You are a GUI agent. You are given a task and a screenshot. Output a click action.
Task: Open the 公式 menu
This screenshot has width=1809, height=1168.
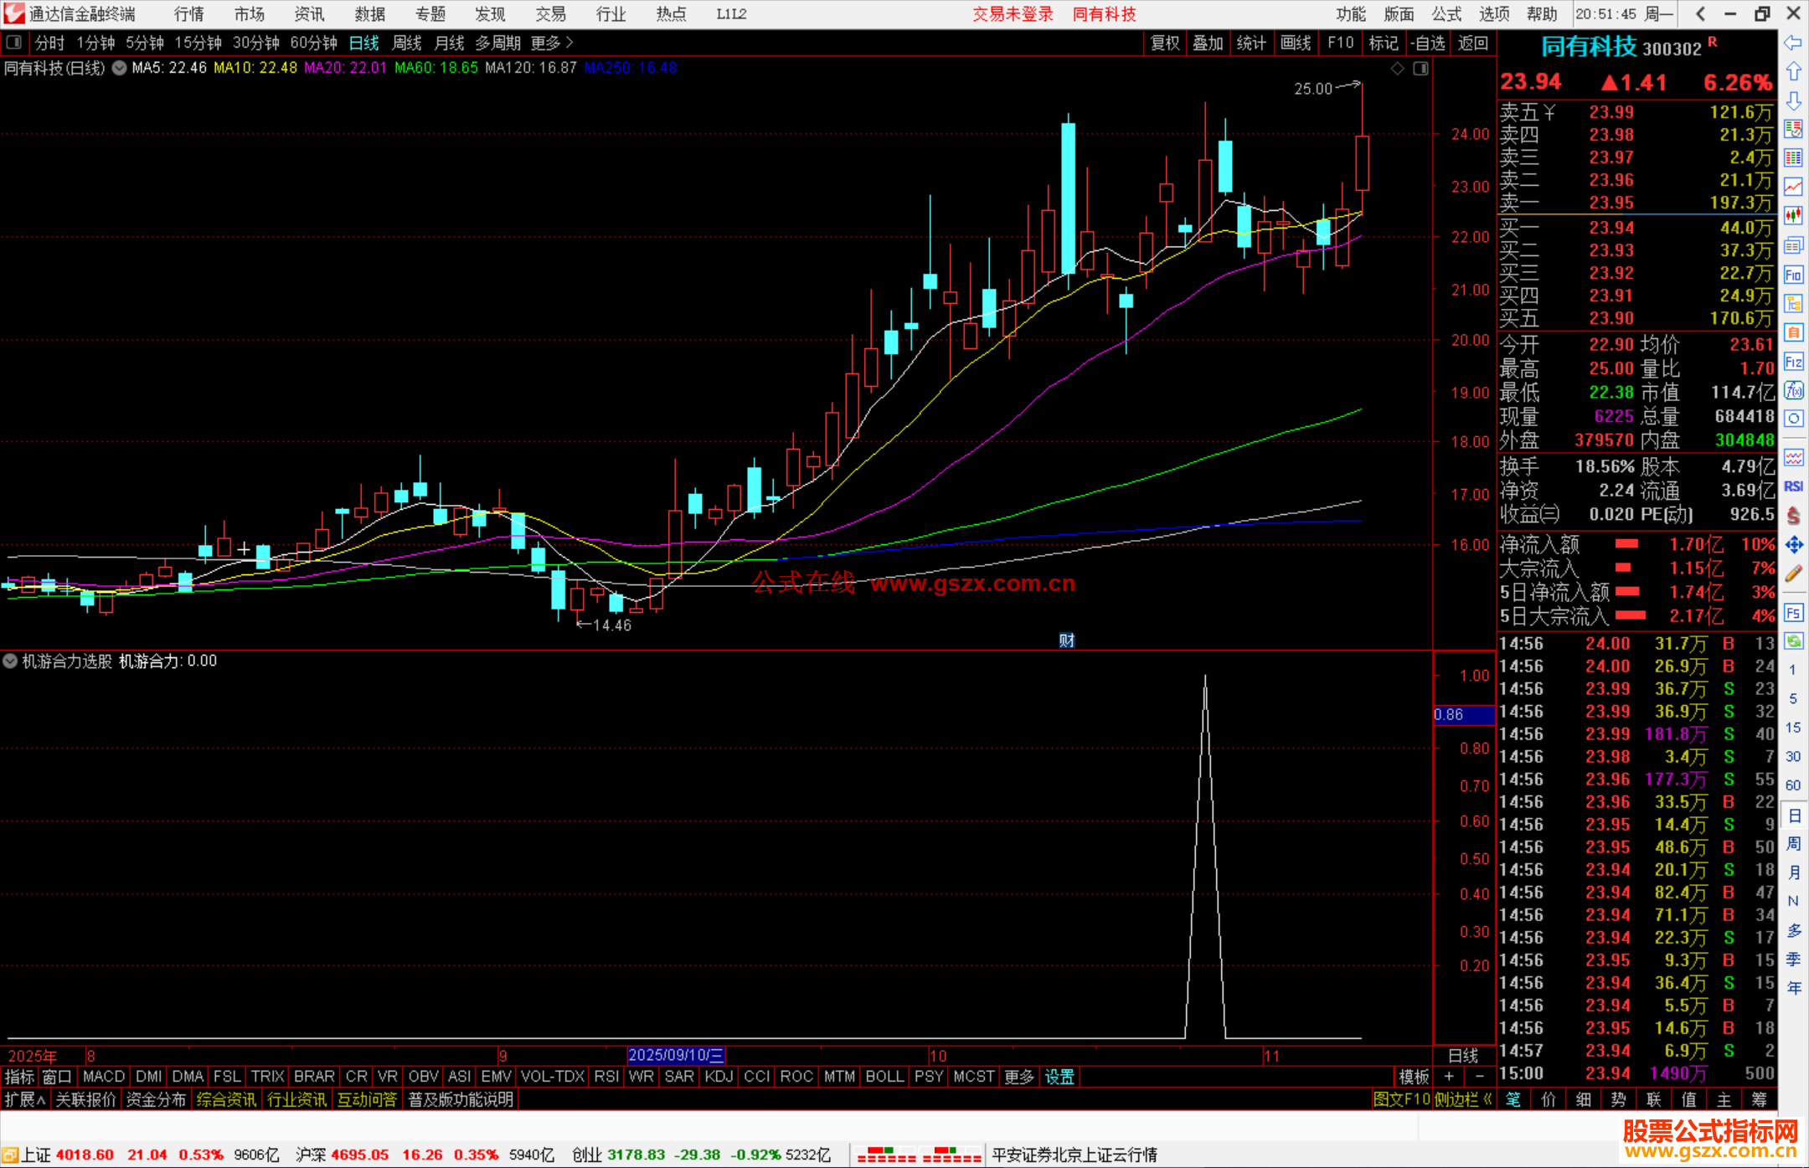[1446, 13]
